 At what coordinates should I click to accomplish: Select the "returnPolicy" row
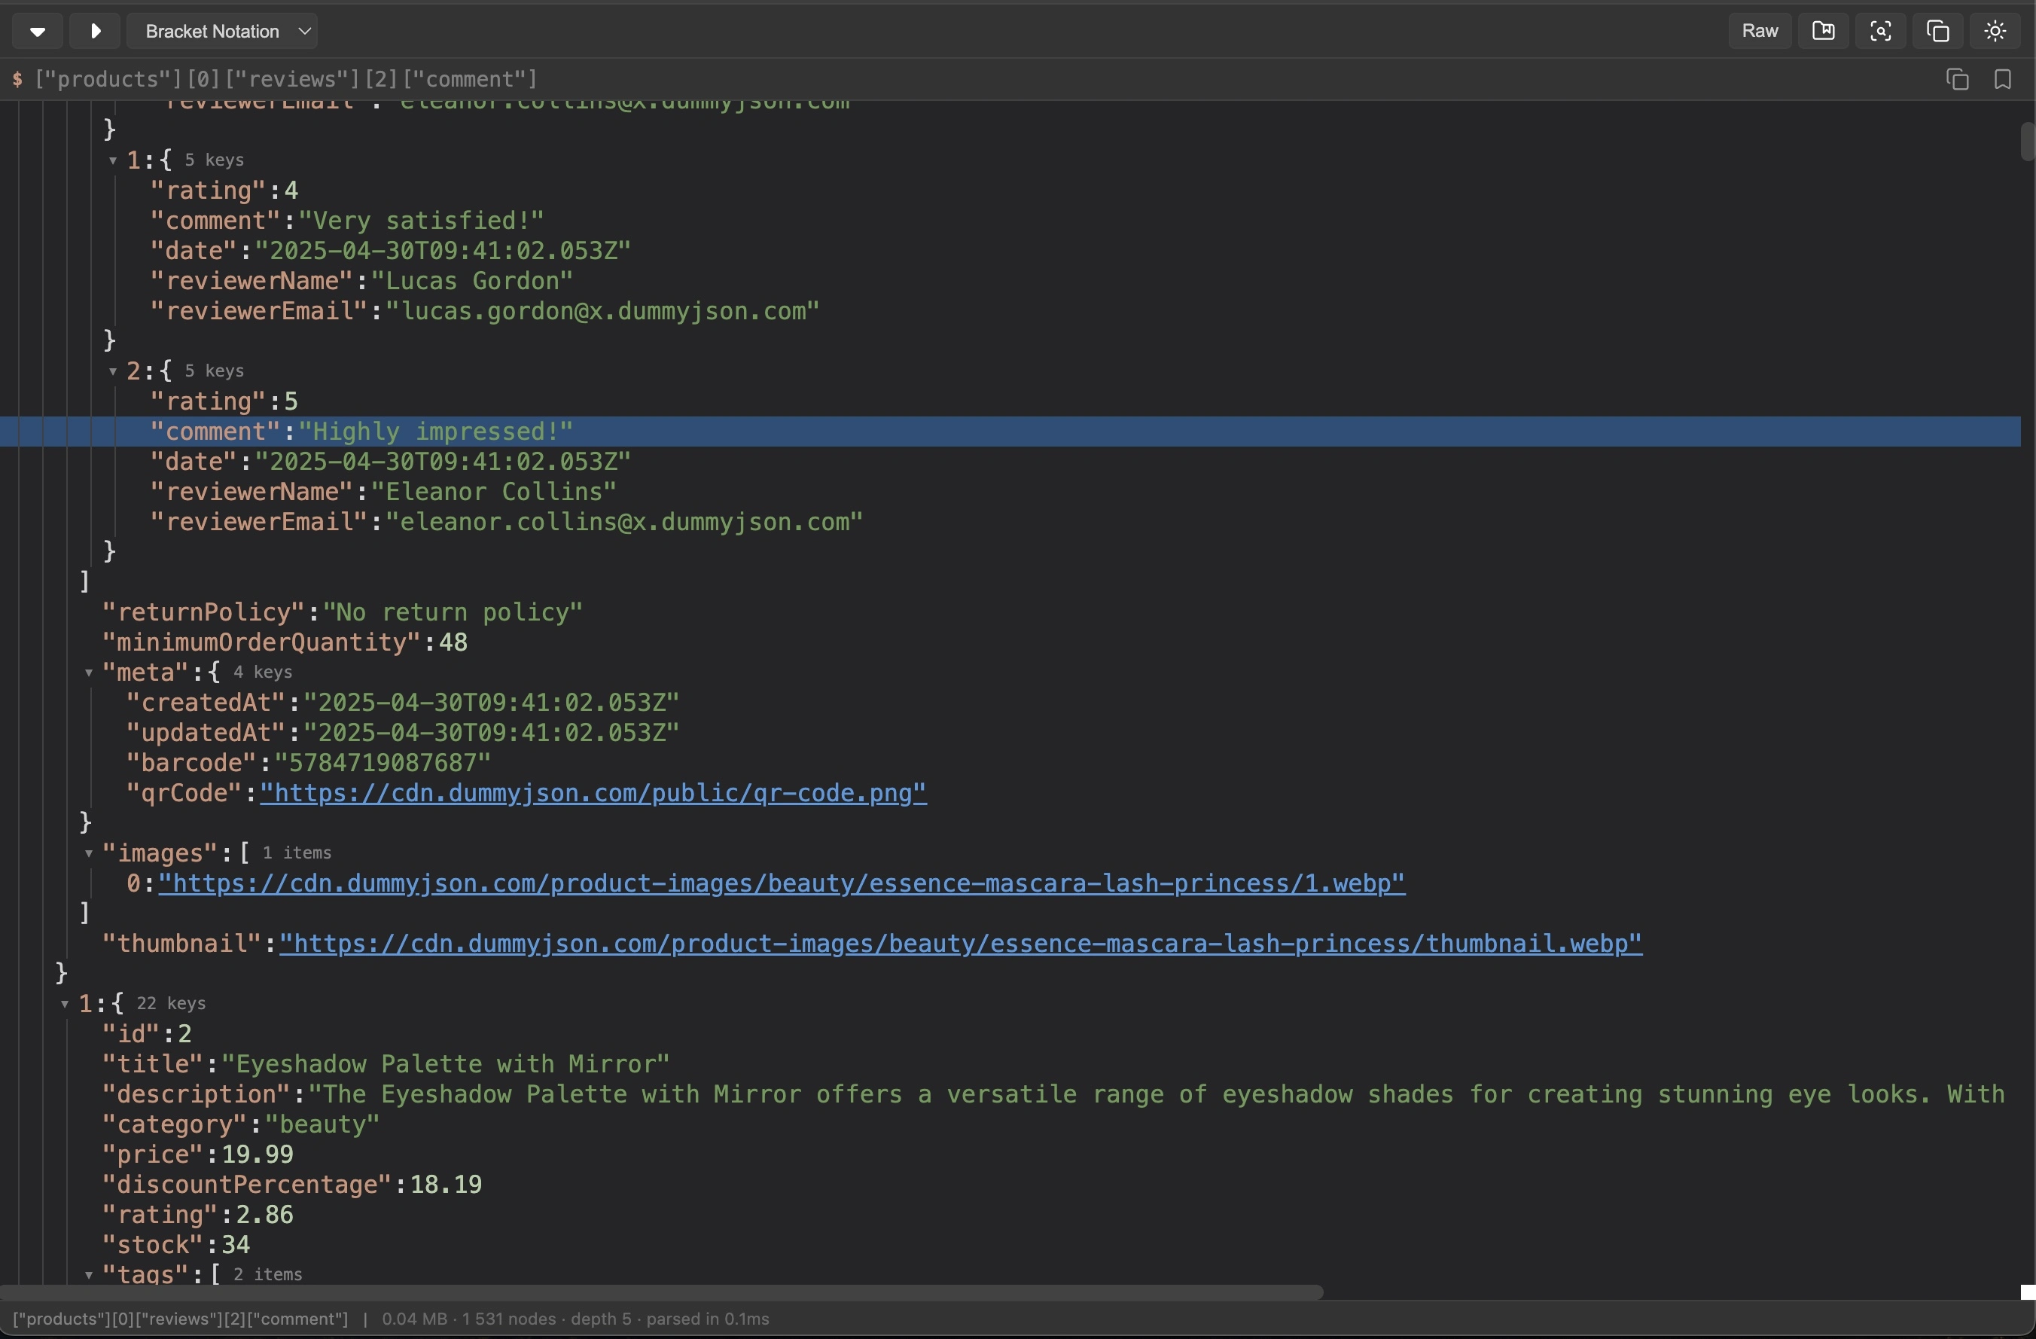pos(1010,612)
